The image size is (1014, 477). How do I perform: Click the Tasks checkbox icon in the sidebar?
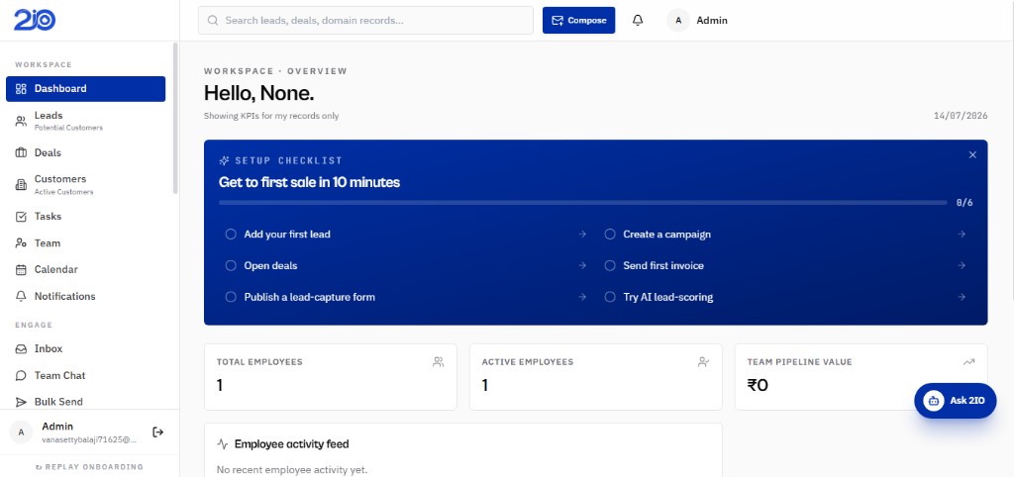click(x=21, y=217)
